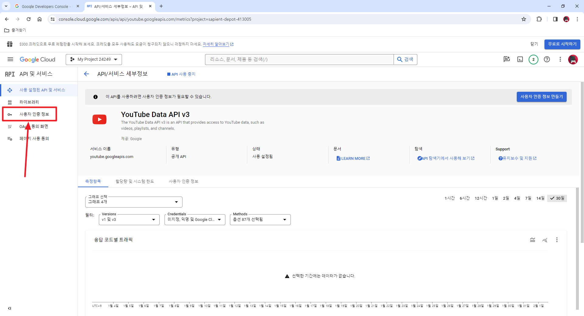The width and height of the screenshot is (584, 316).
Task: Click the back arrow beside API/서비스 세부정보
Action: (x=86, y=74)
